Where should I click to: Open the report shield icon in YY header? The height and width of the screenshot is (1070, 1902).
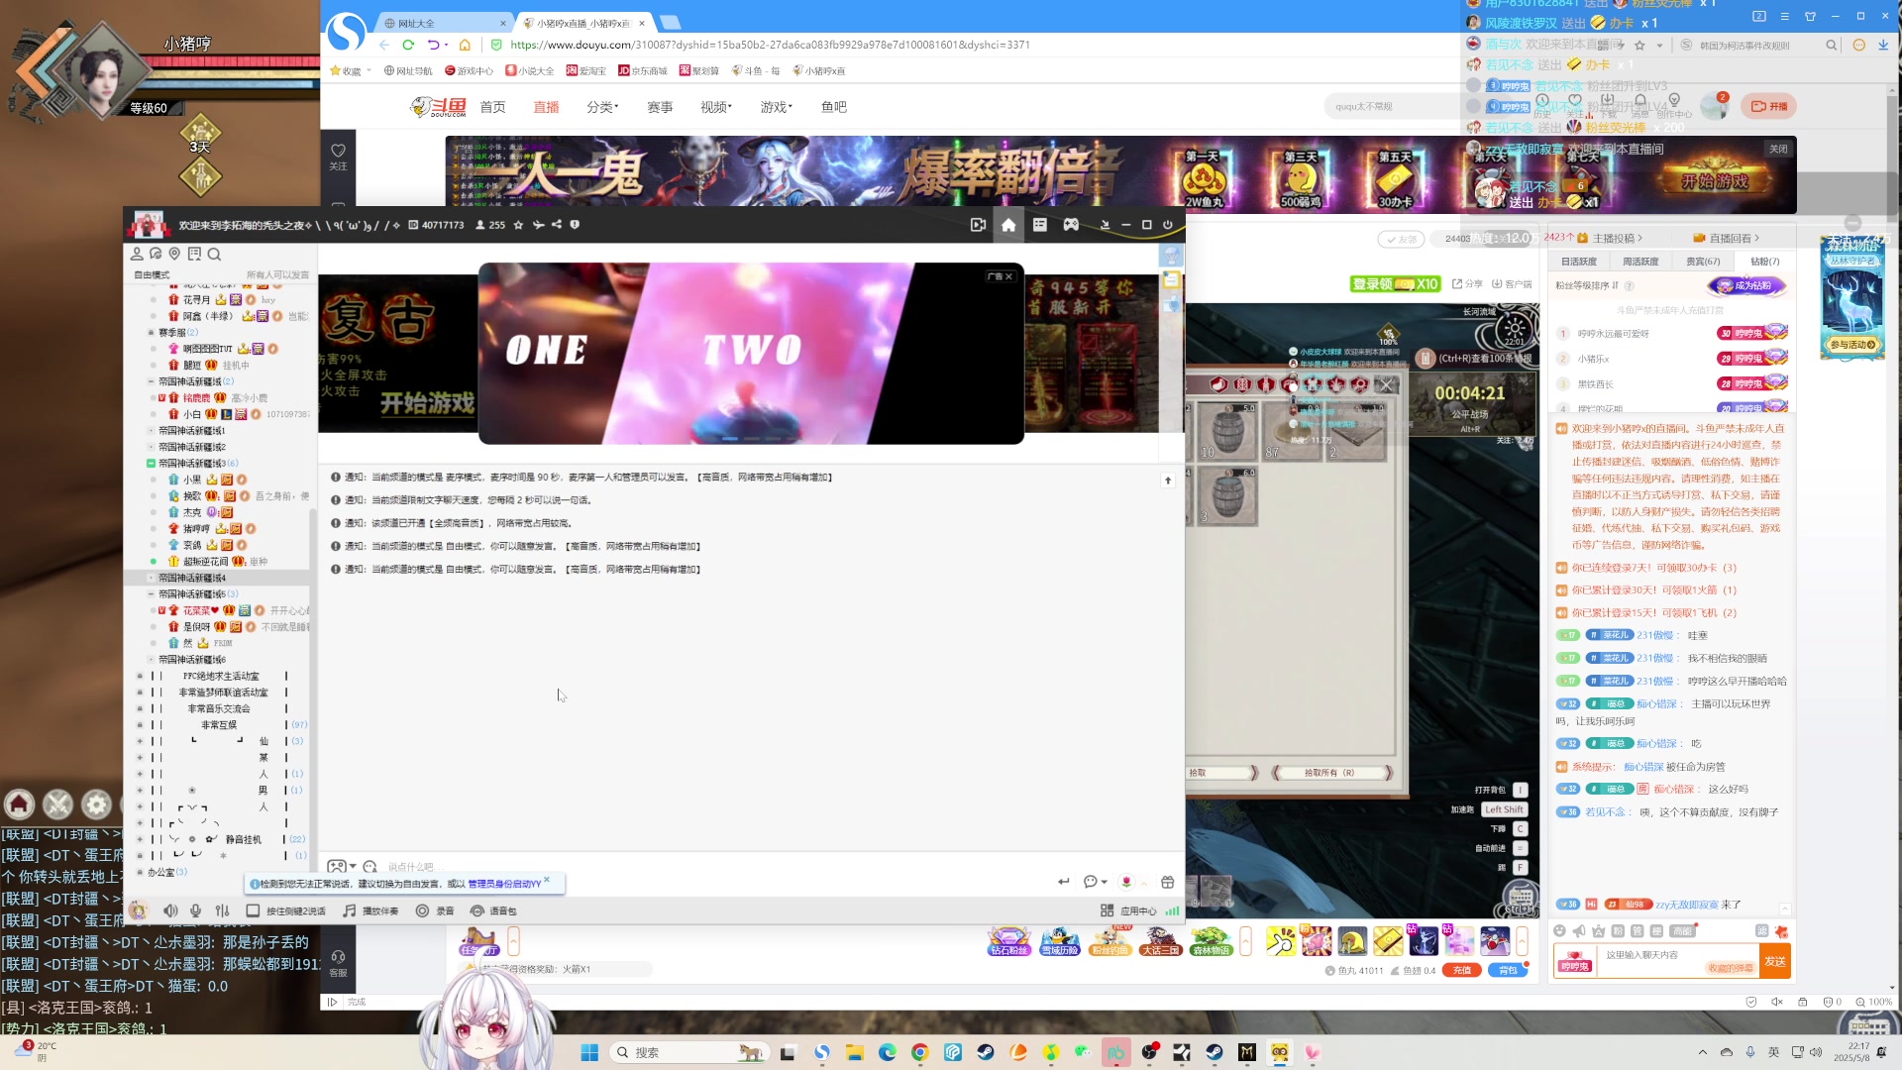point(575,225)
